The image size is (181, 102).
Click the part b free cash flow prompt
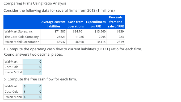coord(40,79)
